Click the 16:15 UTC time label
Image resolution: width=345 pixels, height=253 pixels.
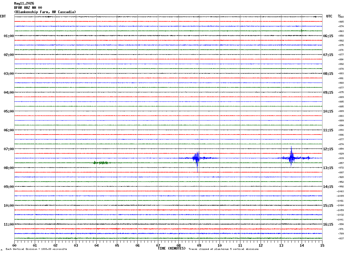click(x=328, y=224)
